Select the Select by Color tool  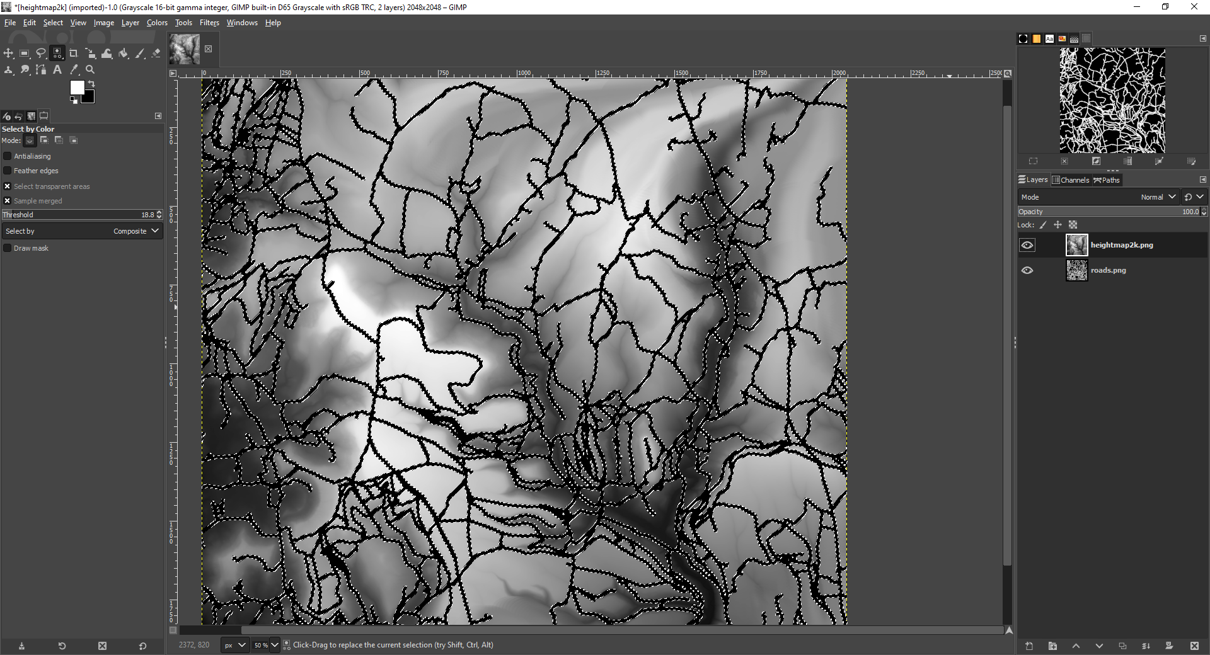click(x=57, y=54)
